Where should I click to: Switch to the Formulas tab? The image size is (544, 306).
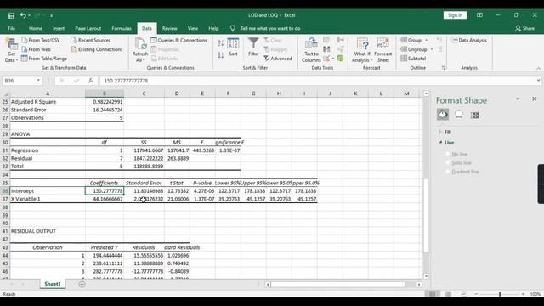coord(122,28)
